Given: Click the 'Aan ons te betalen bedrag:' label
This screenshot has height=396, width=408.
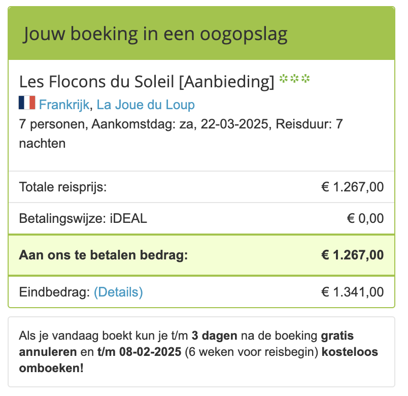Looking at the screenshot, I should [104, 255].
